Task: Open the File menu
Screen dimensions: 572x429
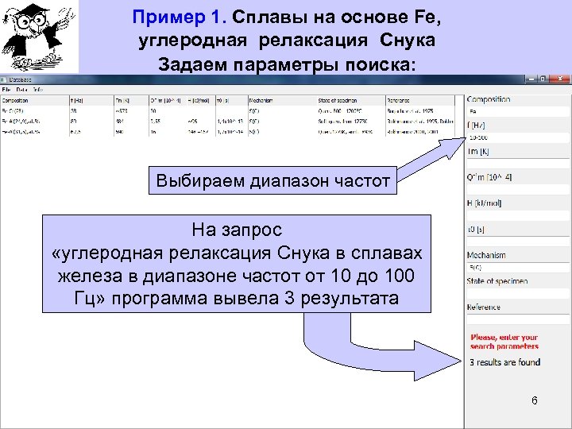Action: click(x=6, y=89)
